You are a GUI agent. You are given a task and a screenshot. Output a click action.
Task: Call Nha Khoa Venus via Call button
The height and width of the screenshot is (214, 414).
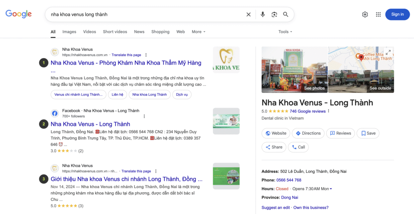coord(298,147)
